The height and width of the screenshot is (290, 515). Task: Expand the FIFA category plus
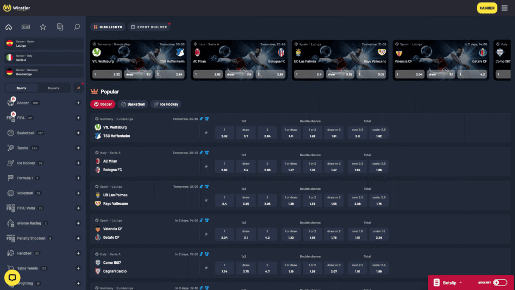(x=78, y=118)
